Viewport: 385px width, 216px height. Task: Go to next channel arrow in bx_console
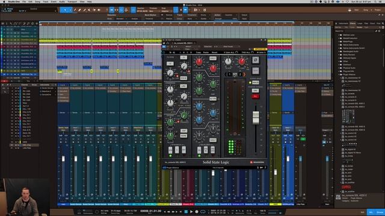[x=244, y=74]
